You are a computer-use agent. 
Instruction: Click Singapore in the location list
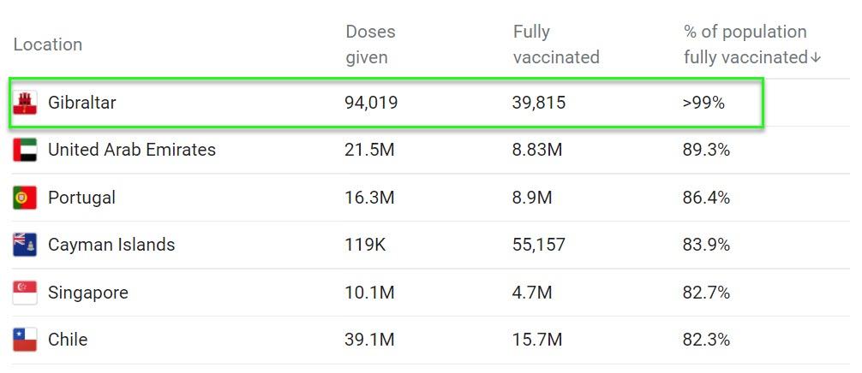click(87, 293)
